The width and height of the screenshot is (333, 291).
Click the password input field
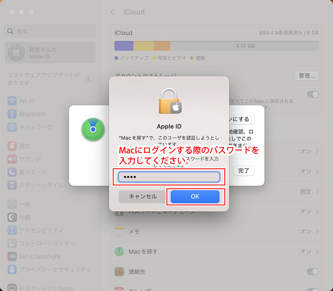coord(169,177)
